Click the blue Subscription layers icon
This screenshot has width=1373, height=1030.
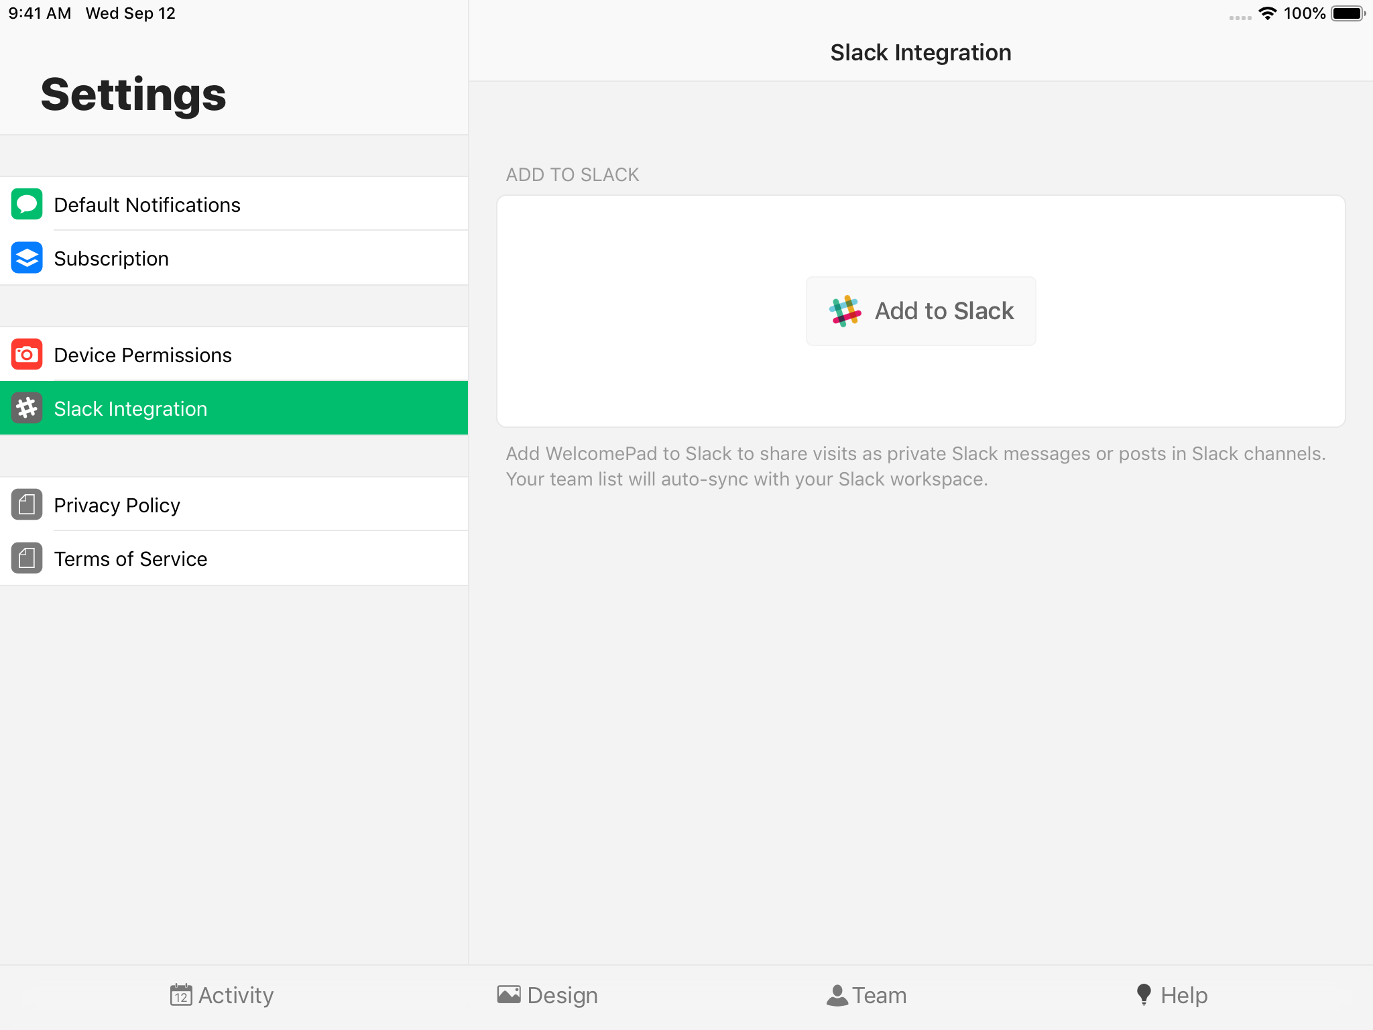point(27,258)
